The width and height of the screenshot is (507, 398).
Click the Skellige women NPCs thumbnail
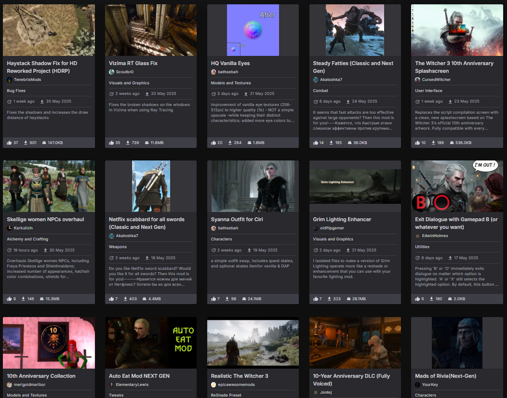click(x=49, y=186)
